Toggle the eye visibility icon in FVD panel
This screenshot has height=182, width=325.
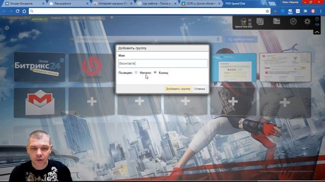pyautogui.click(x=317, y=24)
